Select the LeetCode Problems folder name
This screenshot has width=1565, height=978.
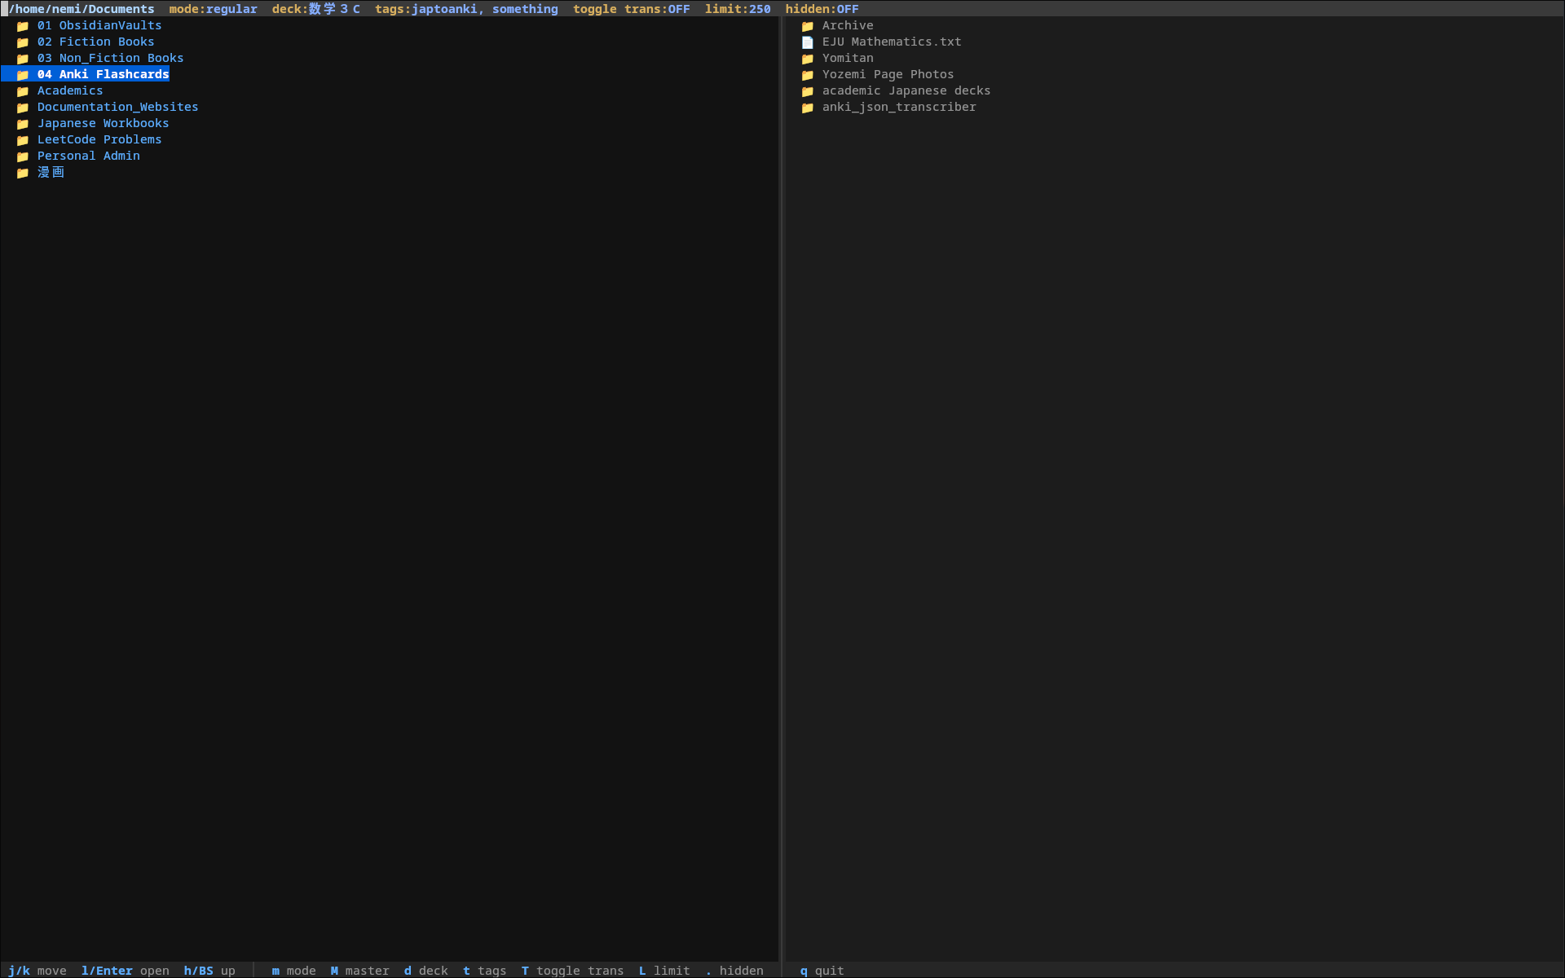(x=99, y=139)
